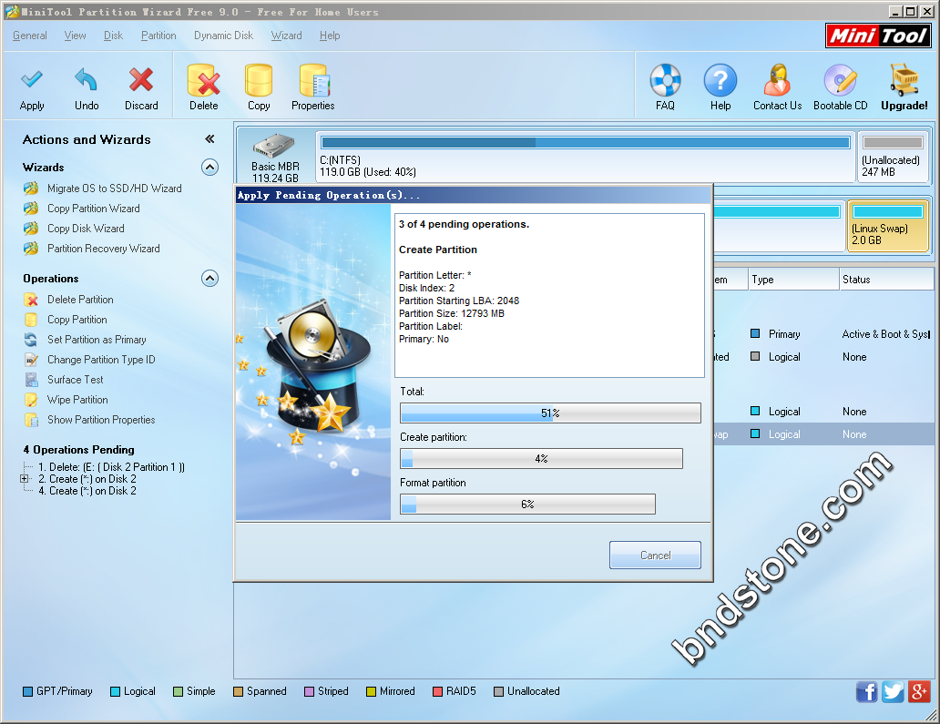The image size is (940, 724).
Task: Open the Help menu
Action: click(x=330, y=36)
